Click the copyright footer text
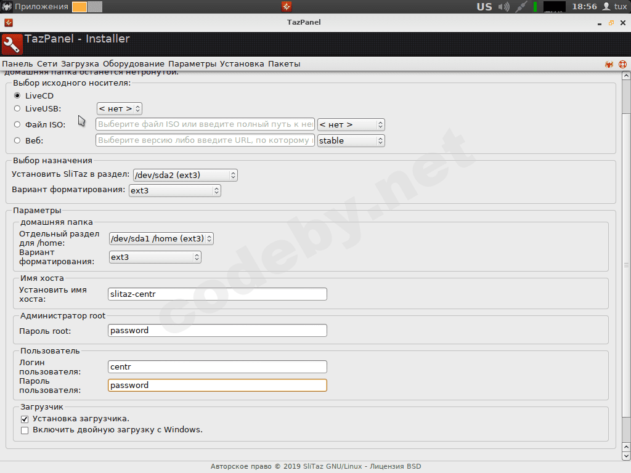The image size is (631, 473). pos(315,467)
